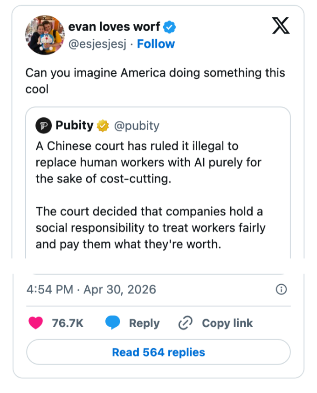Click the blue reply speech bubble icon
Image resolution: width=317 pixels, height=393 pixels.
click(112, 323)
